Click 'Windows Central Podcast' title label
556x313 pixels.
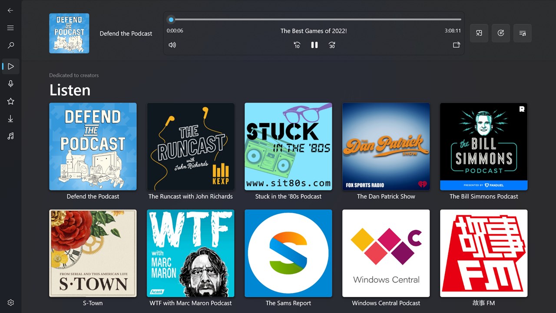pyautogui.click(x=386, y=303)
